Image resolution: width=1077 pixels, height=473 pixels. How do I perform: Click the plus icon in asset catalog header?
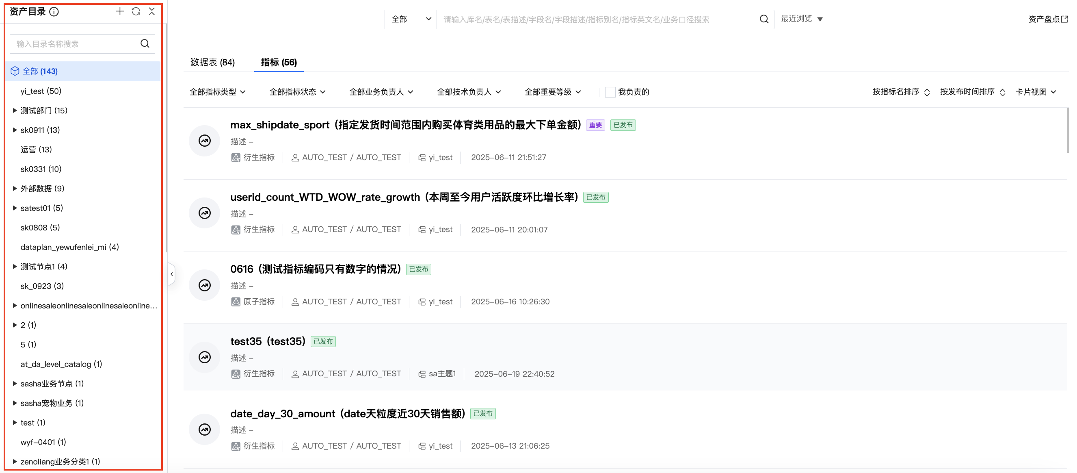[x=119, y=11]
